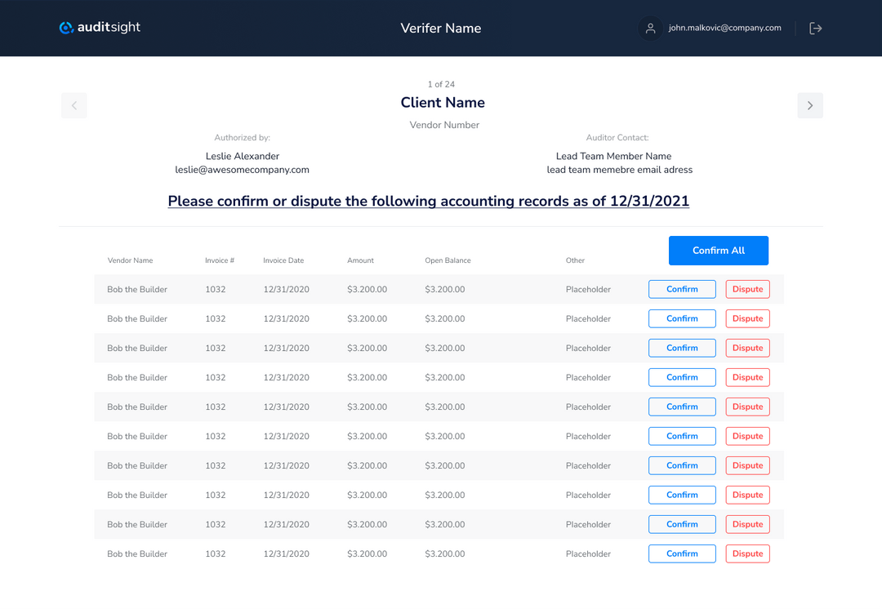Screen dimensions: 882x609
Task: Select the Verifer Name title in the header
Action: coord(440,28)
